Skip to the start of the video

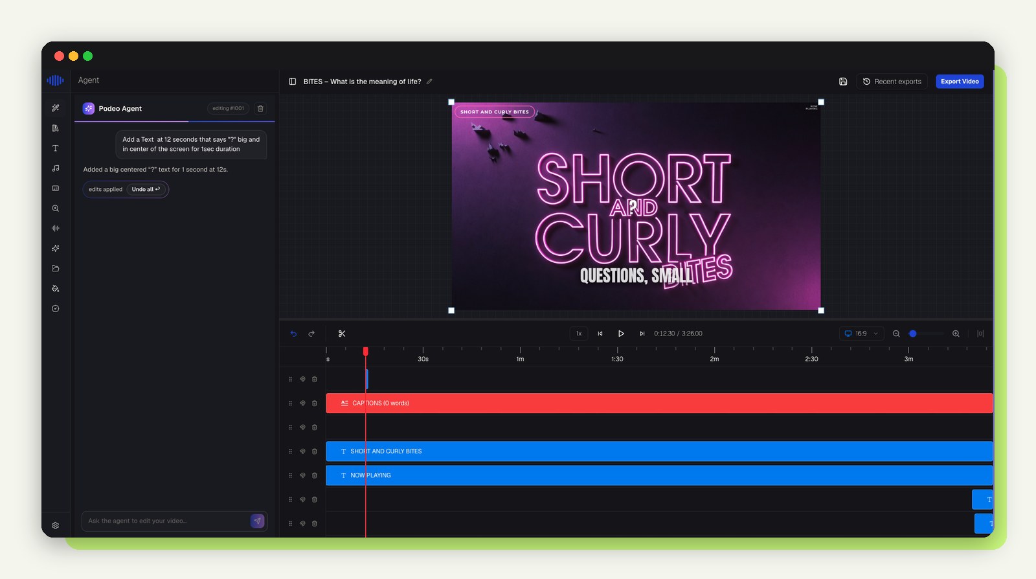pyautogui.click(x=600, y=334)
